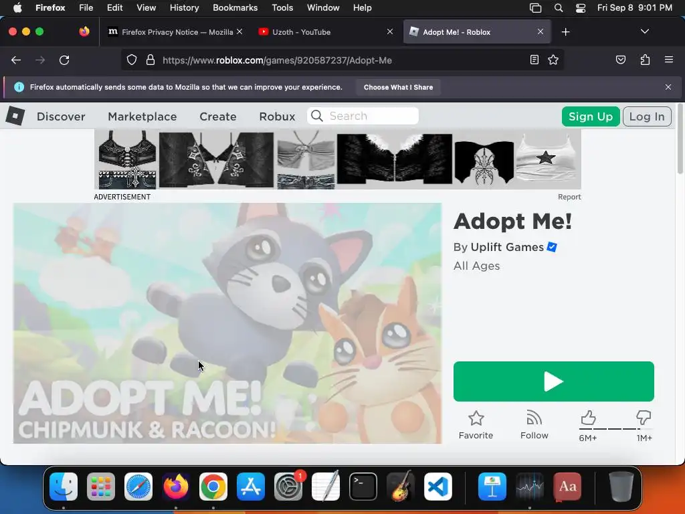Click the clothing advertisement banner

coord(337,159)
